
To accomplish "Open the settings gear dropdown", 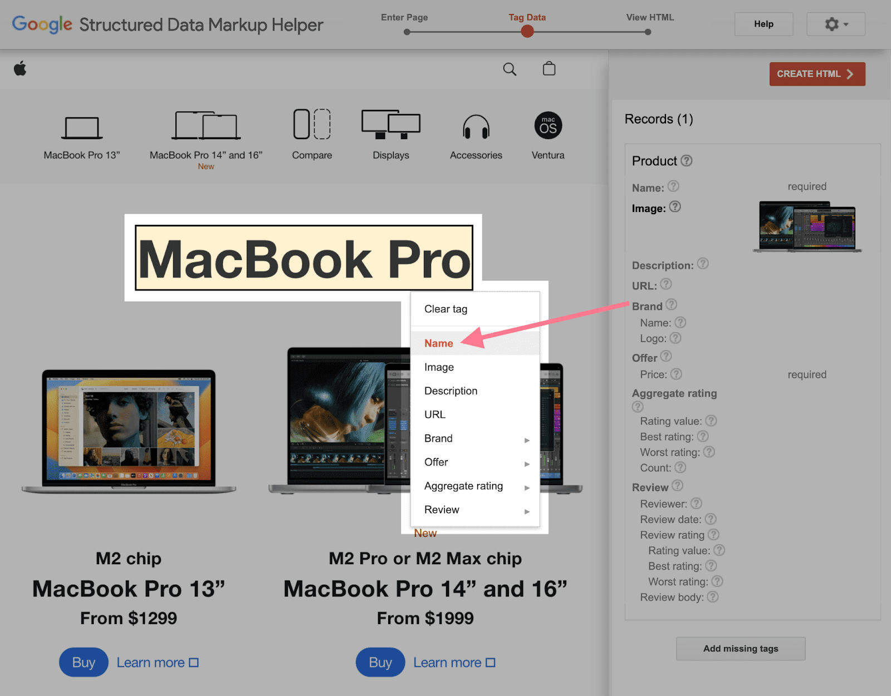I will click(836, 24).
